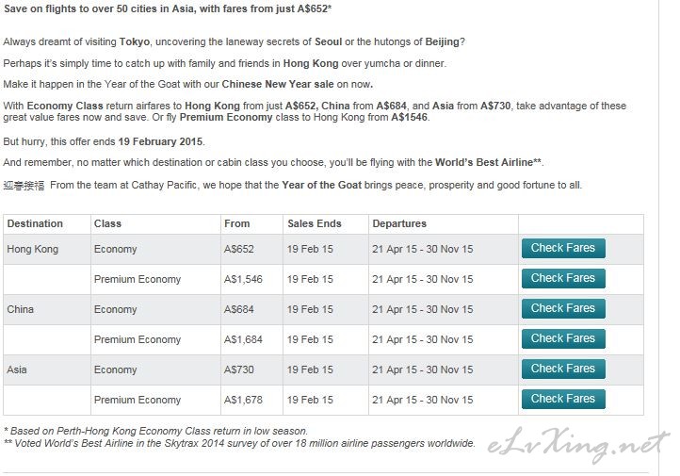
Task: Check fares for Hong Kong Economy
Action: click(x=563, y=248)
